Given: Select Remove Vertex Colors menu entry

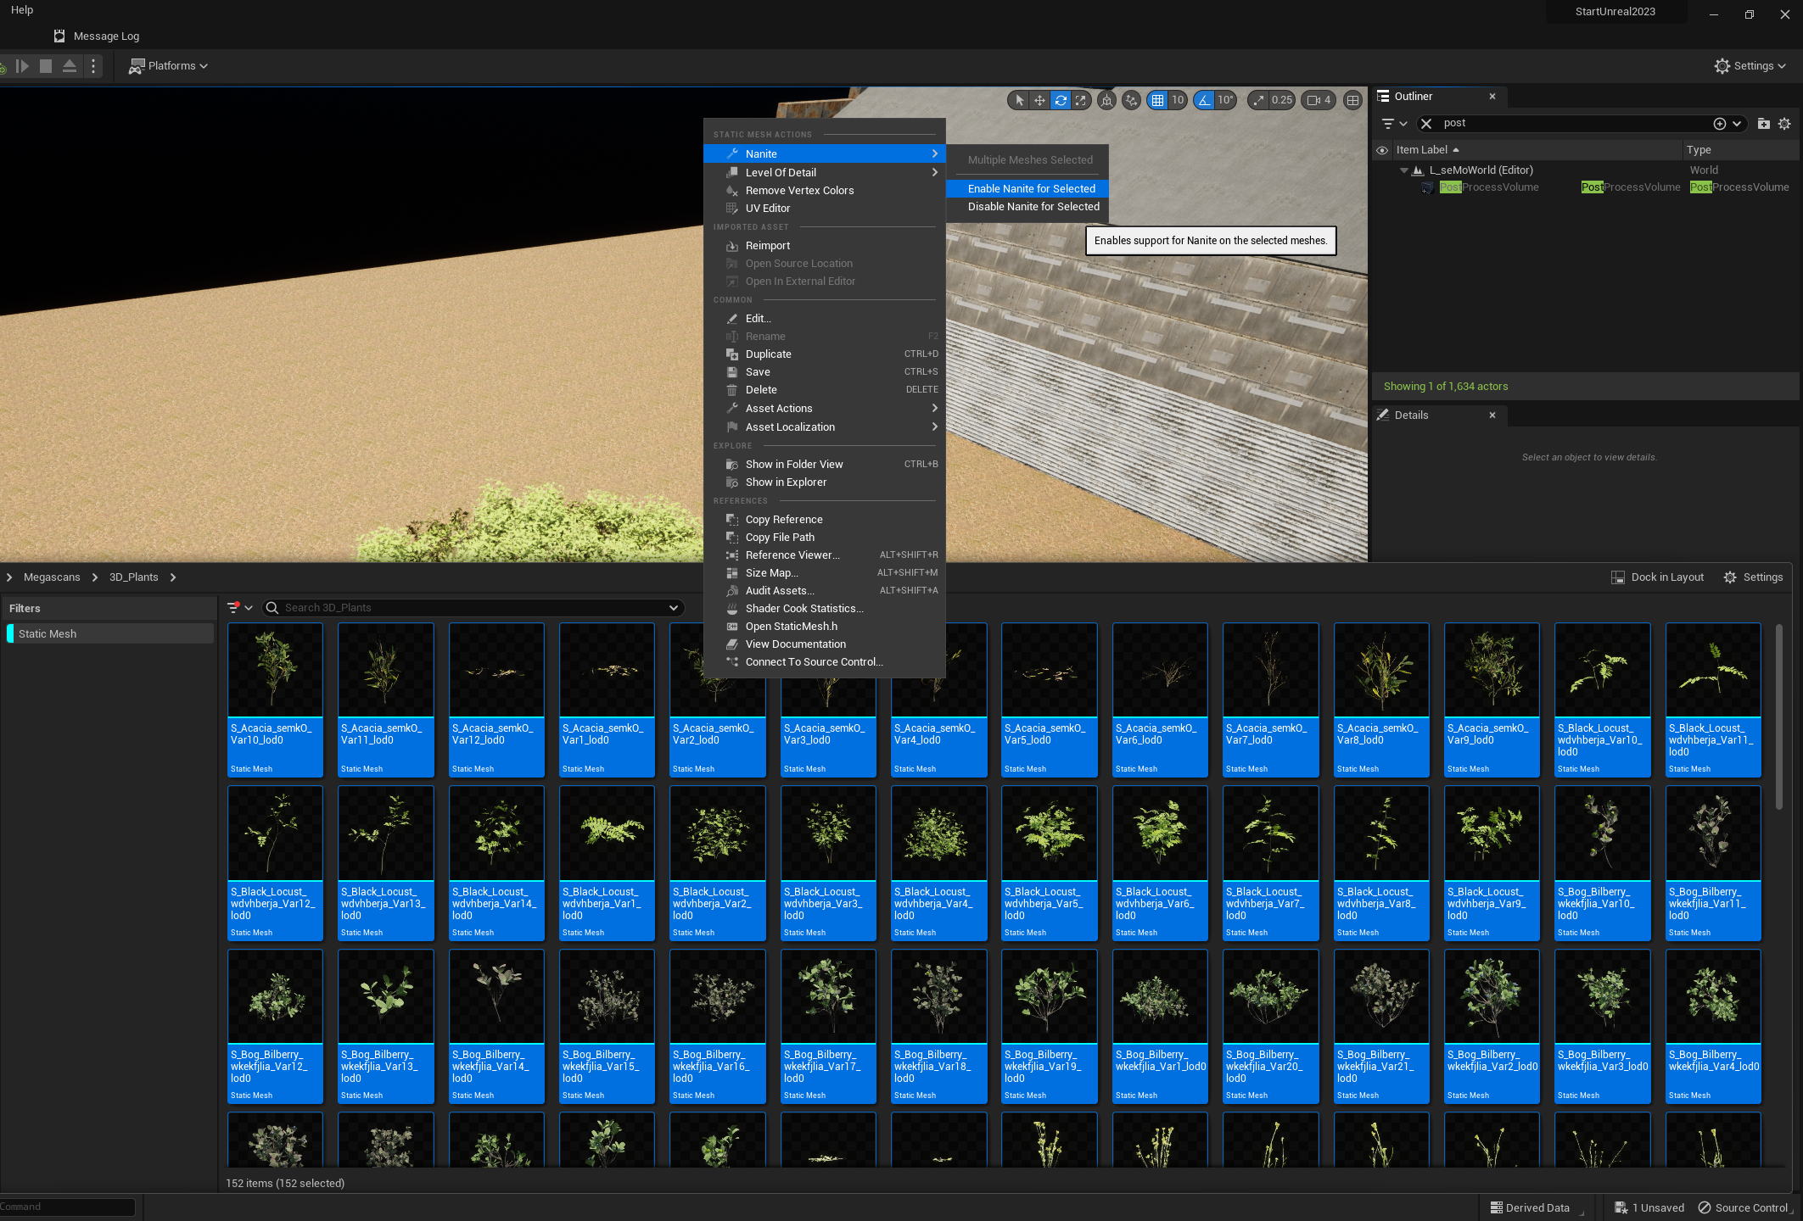Looking at the screenshot, I should pos(799,190).
